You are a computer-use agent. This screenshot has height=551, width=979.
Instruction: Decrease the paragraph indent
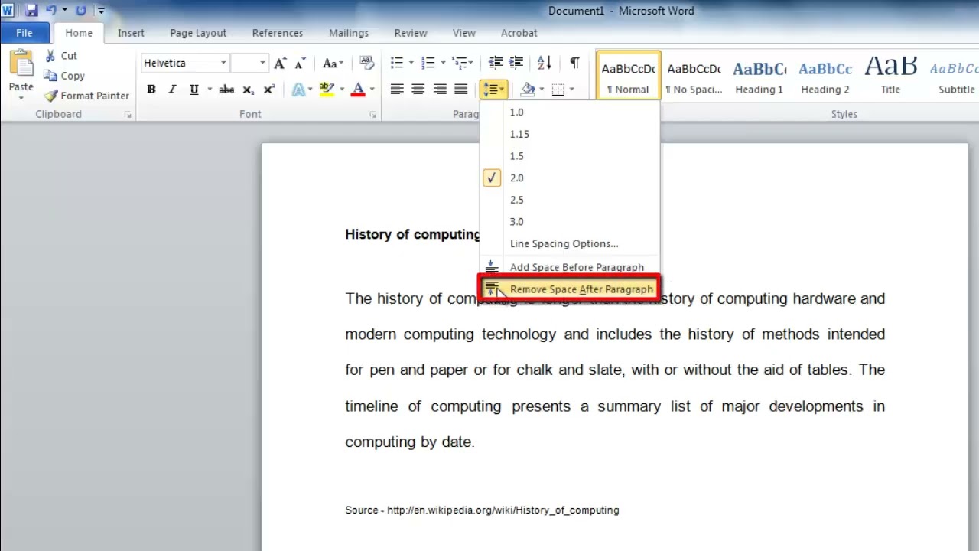496,63
